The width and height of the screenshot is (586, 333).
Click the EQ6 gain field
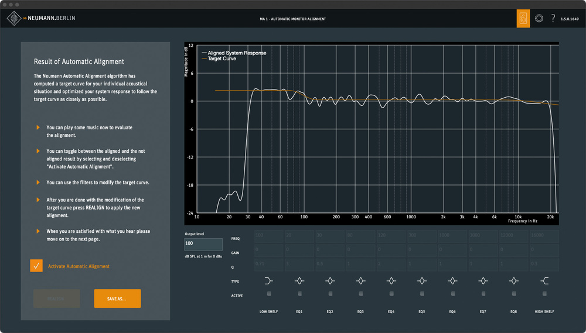pyautogui.click(x=452, y=250)
